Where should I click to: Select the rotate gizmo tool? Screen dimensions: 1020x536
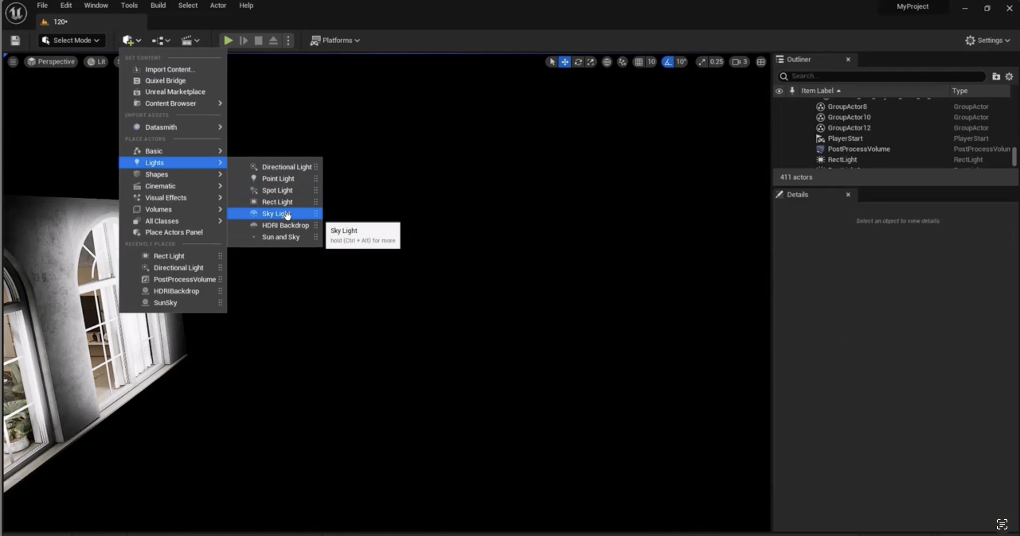click(578, 62)
